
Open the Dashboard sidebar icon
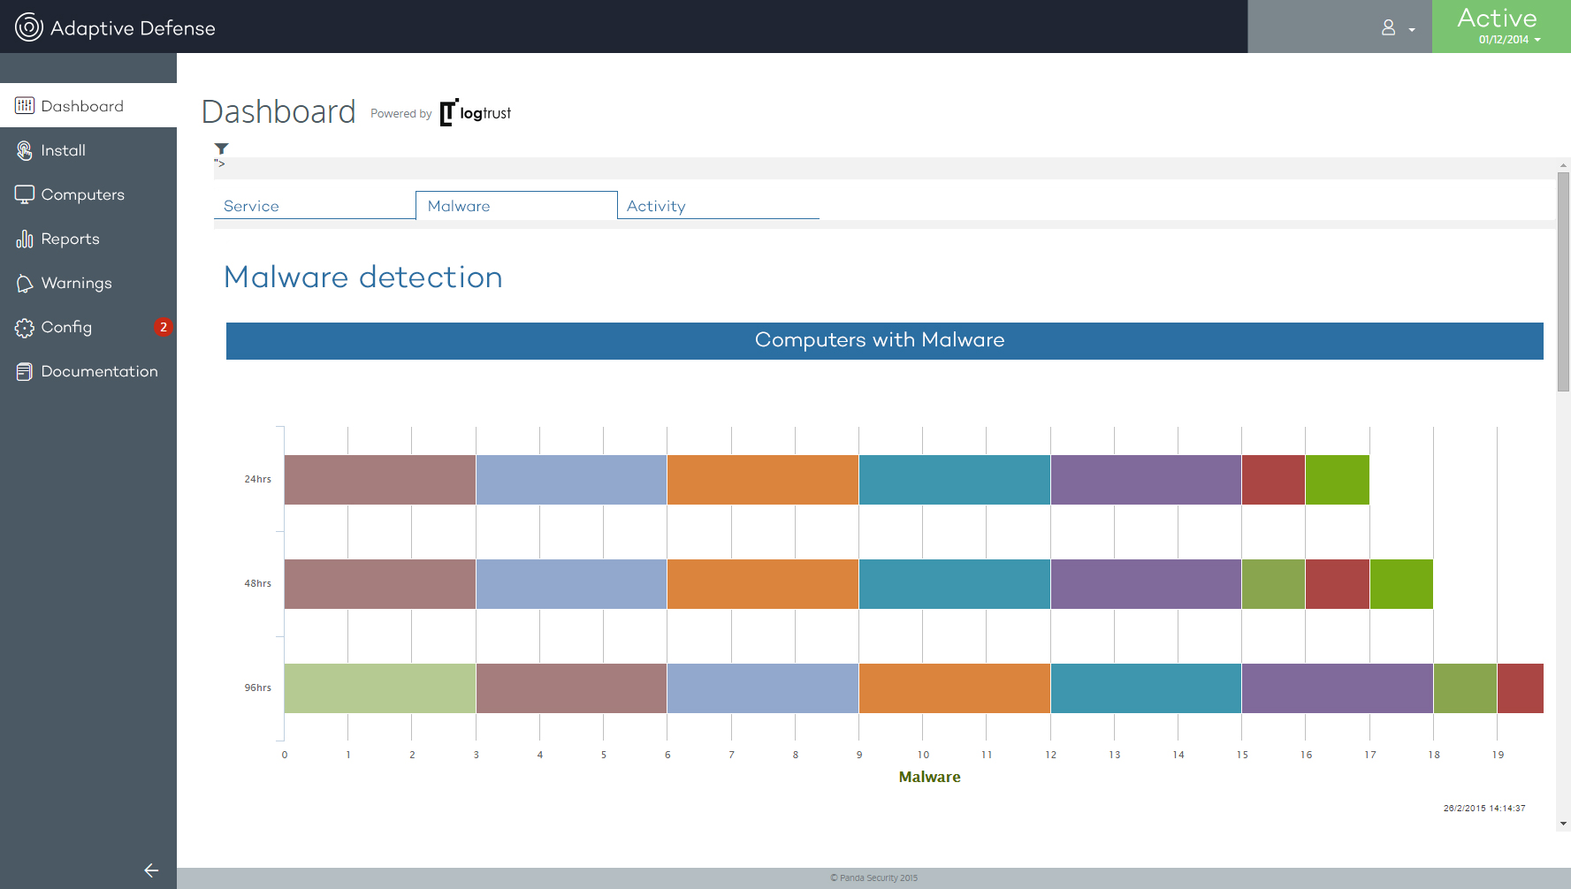[x=24, y=106]
